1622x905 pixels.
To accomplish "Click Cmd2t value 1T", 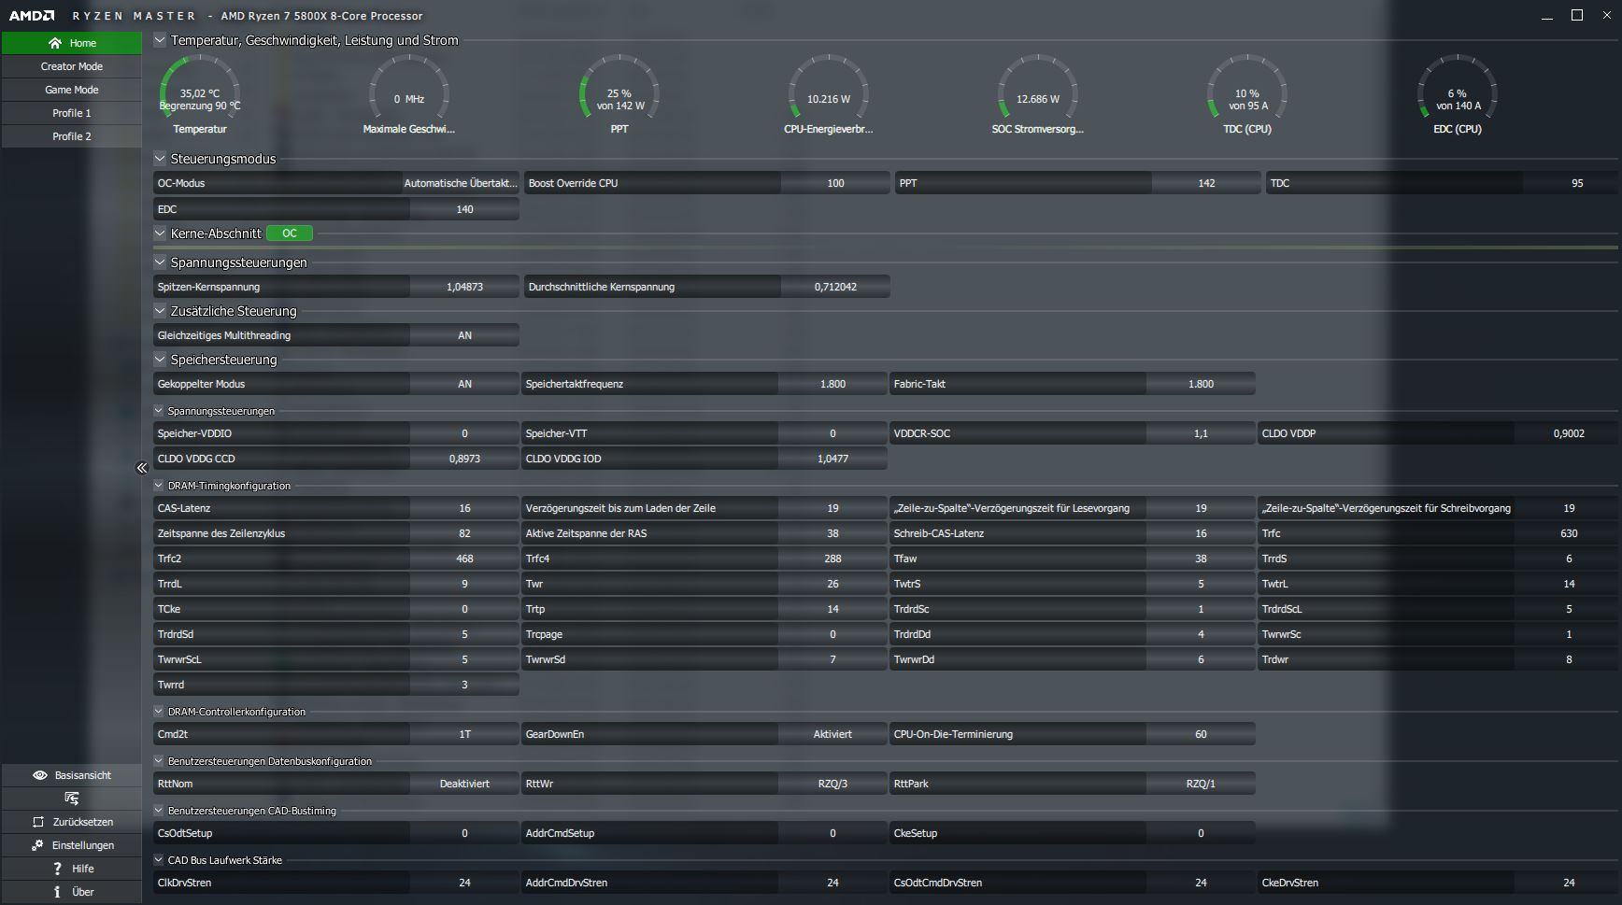I will pyautogui.click(x=464, y=734).
